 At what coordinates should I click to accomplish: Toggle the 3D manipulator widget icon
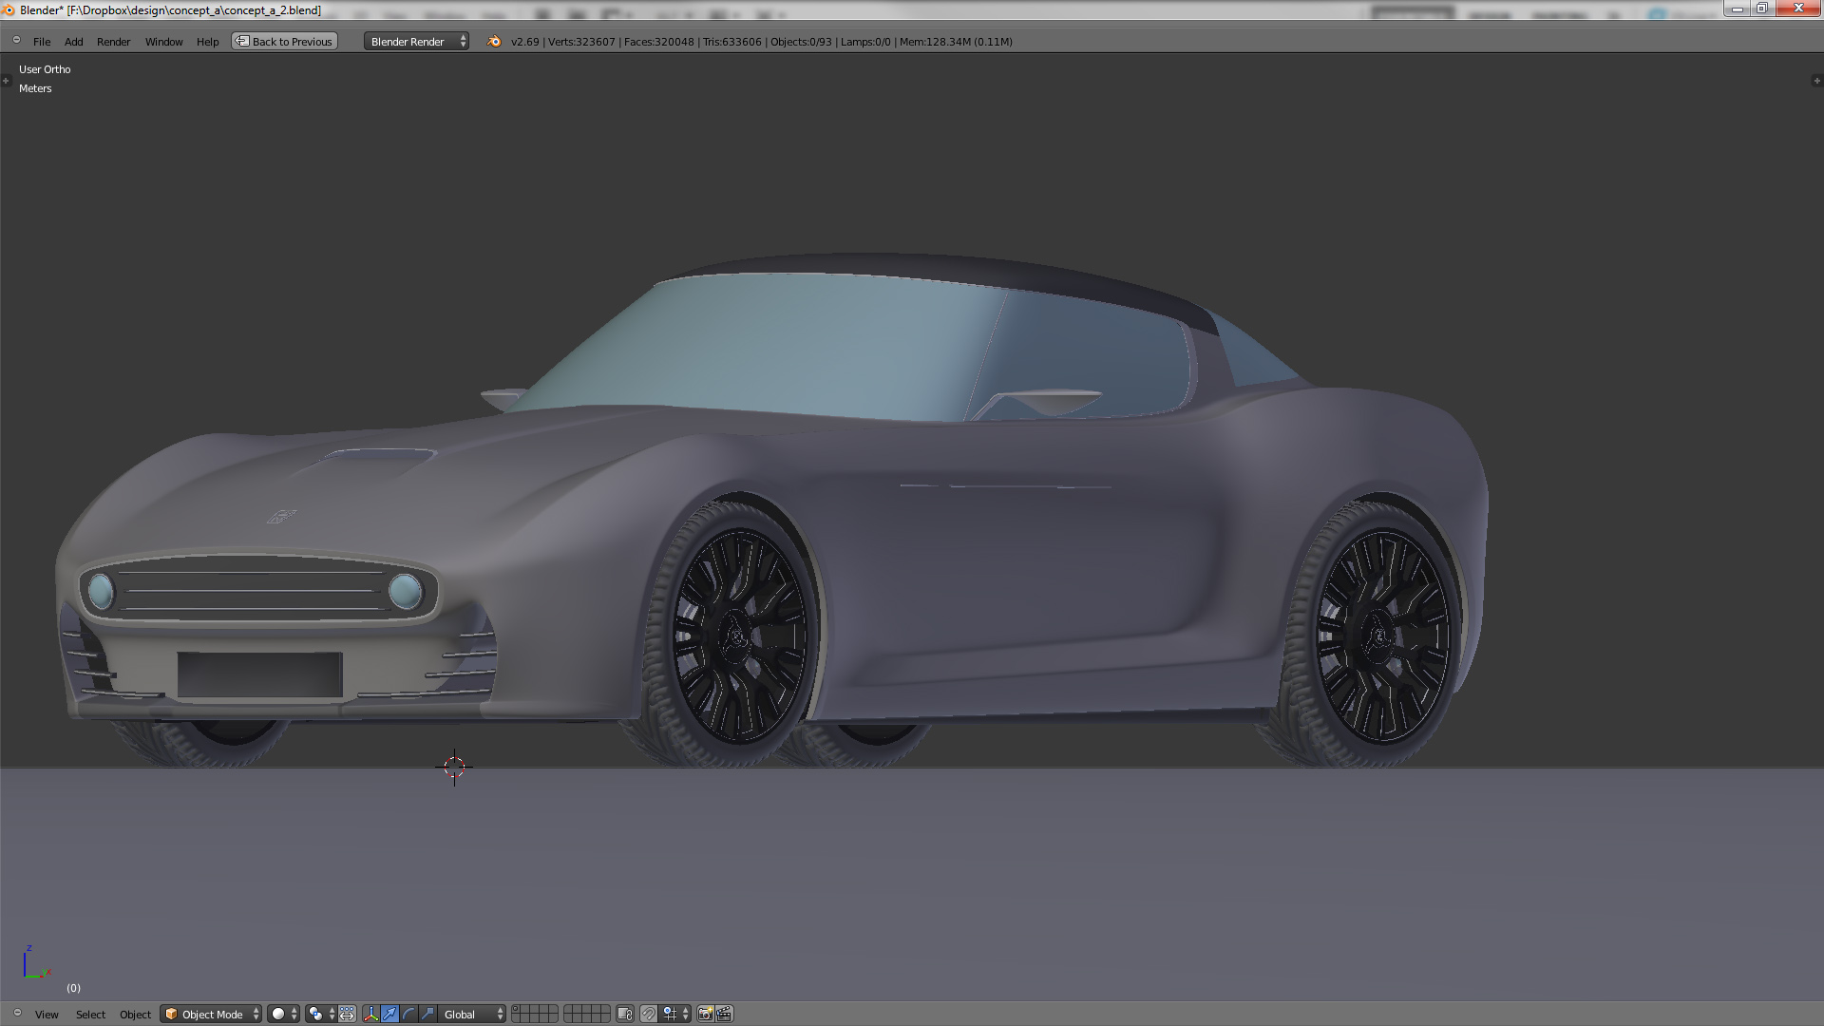coord(371,1014)
